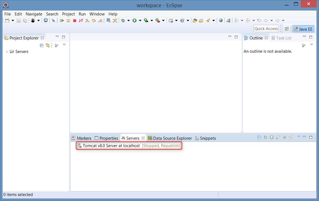319x201 pixels.
Task: Start server in debug mode in Servers view
Action: click(265, 137)
